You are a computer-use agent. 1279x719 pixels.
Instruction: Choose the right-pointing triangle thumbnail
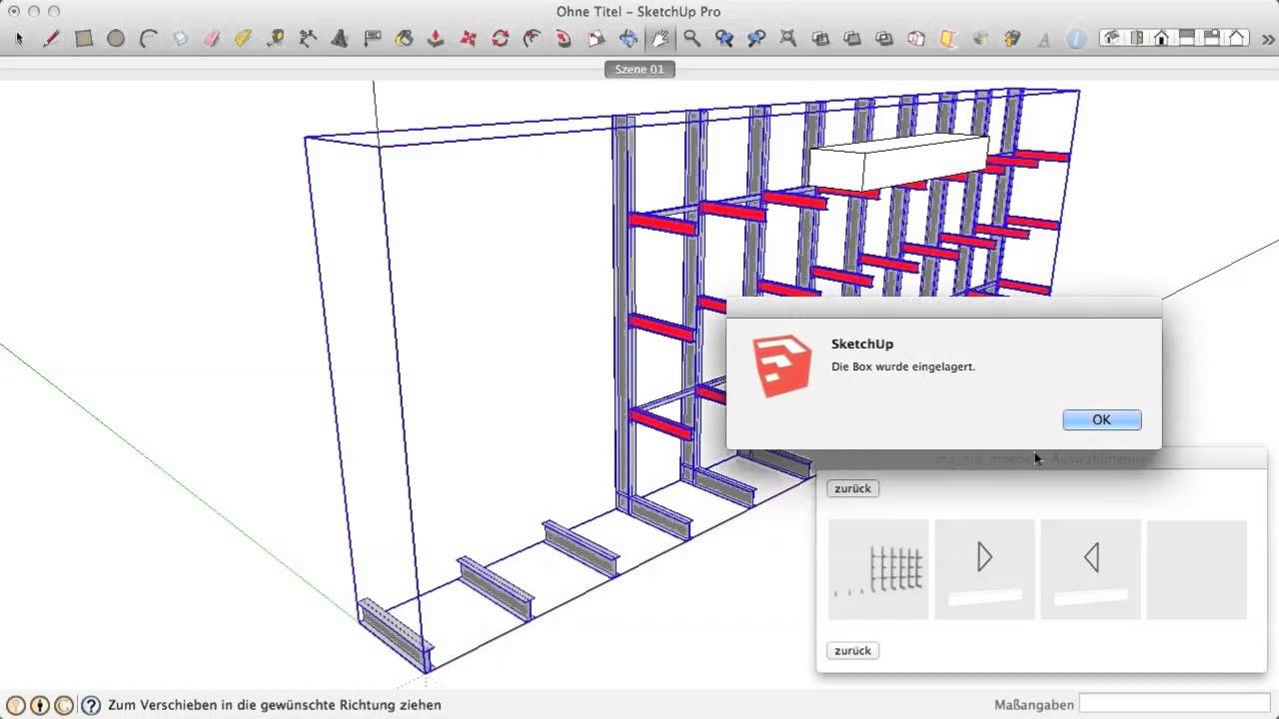984,569
